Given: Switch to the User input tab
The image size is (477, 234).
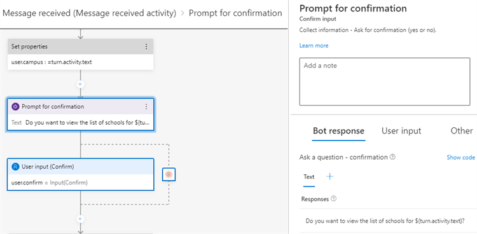Looking at the screenshot, I should (x=401, y=131).
